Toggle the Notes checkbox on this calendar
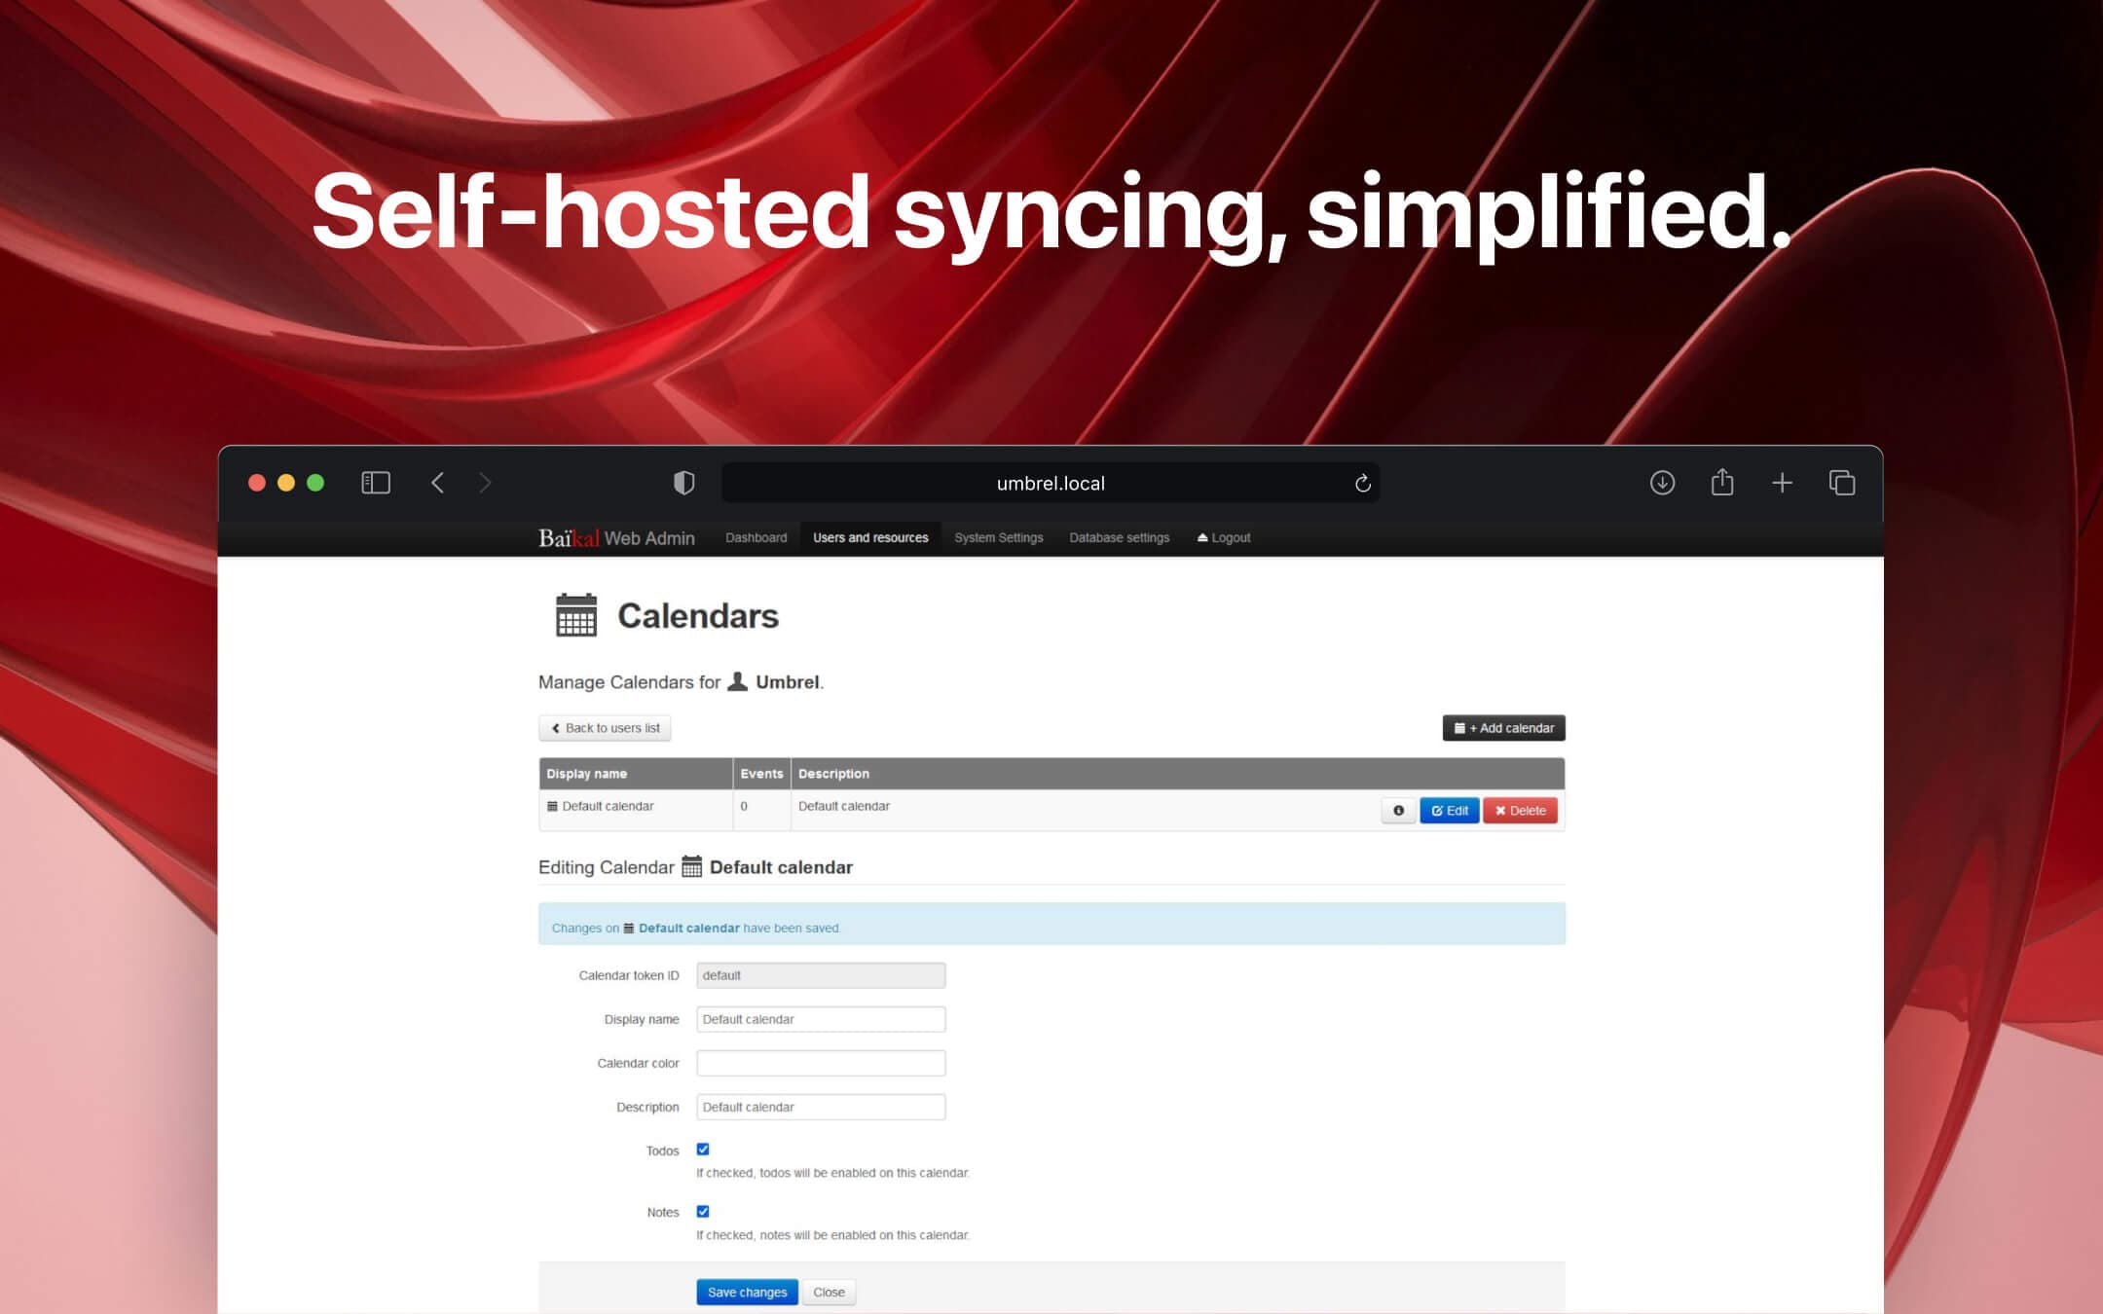 tap(703, 1211)
